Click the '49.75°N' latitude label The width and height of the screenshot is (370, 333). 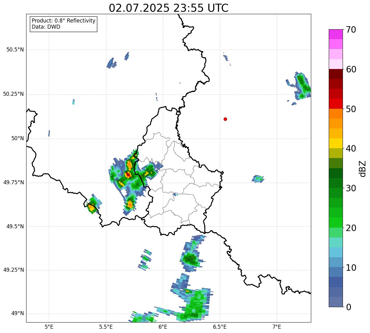[x=14, y=182]
